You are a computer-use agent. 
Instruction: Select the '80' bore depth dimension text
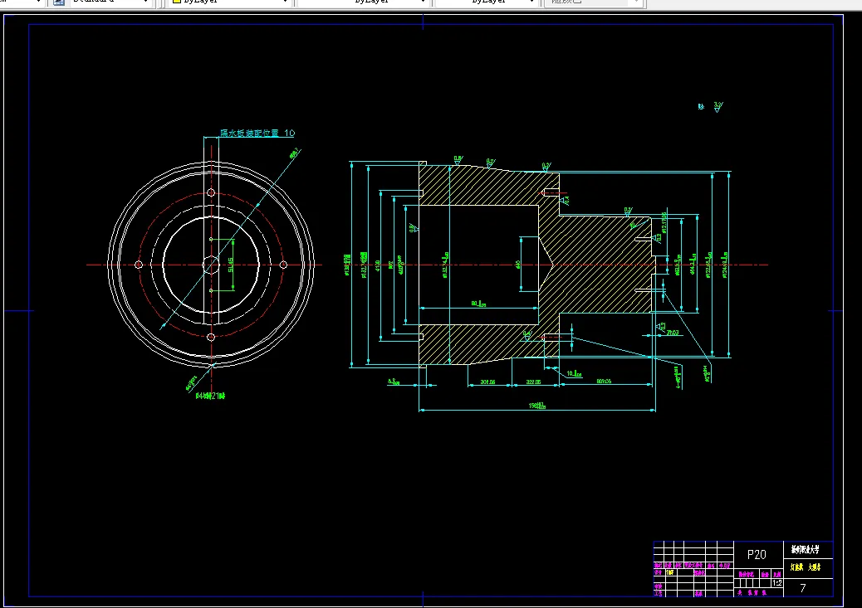(x=479, y=304)
